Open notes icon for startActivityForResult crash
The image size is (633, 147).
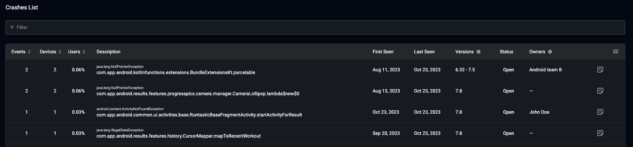600,112
